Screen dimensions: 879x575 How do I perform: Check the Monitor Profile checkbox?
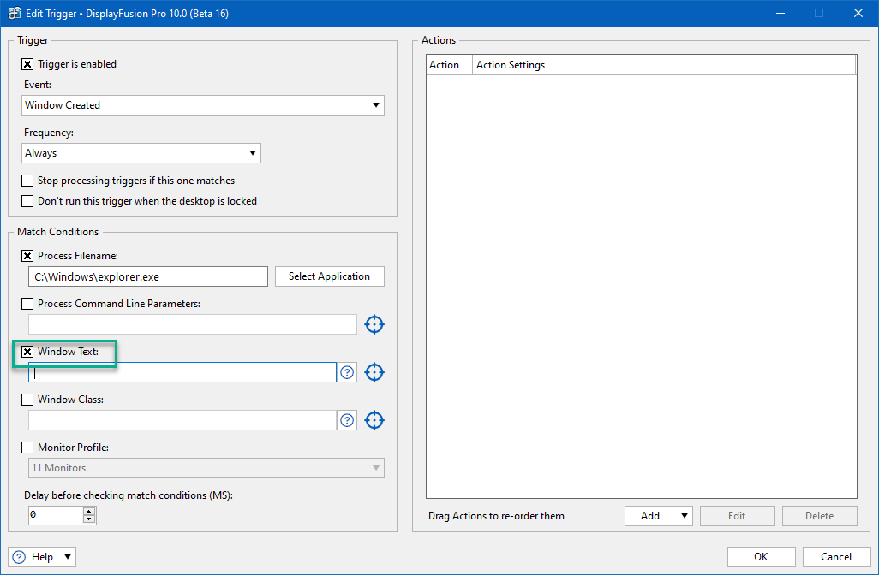pos(27,448)
